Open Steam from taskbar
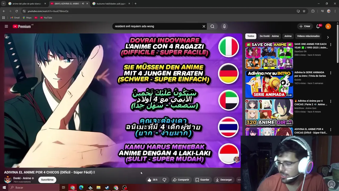 coord(107,188)
